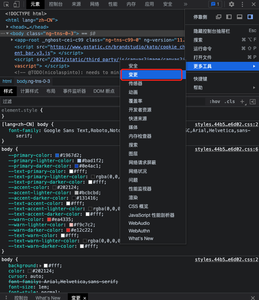Open CSS 概览 tool
Image resolution: width=259 pixels, height=300 pixels.
pyautogui.click(x=153, y=206)
